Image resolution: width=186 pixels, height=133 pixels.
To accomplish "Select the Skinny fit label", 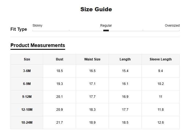I will (x=37, y=26).
